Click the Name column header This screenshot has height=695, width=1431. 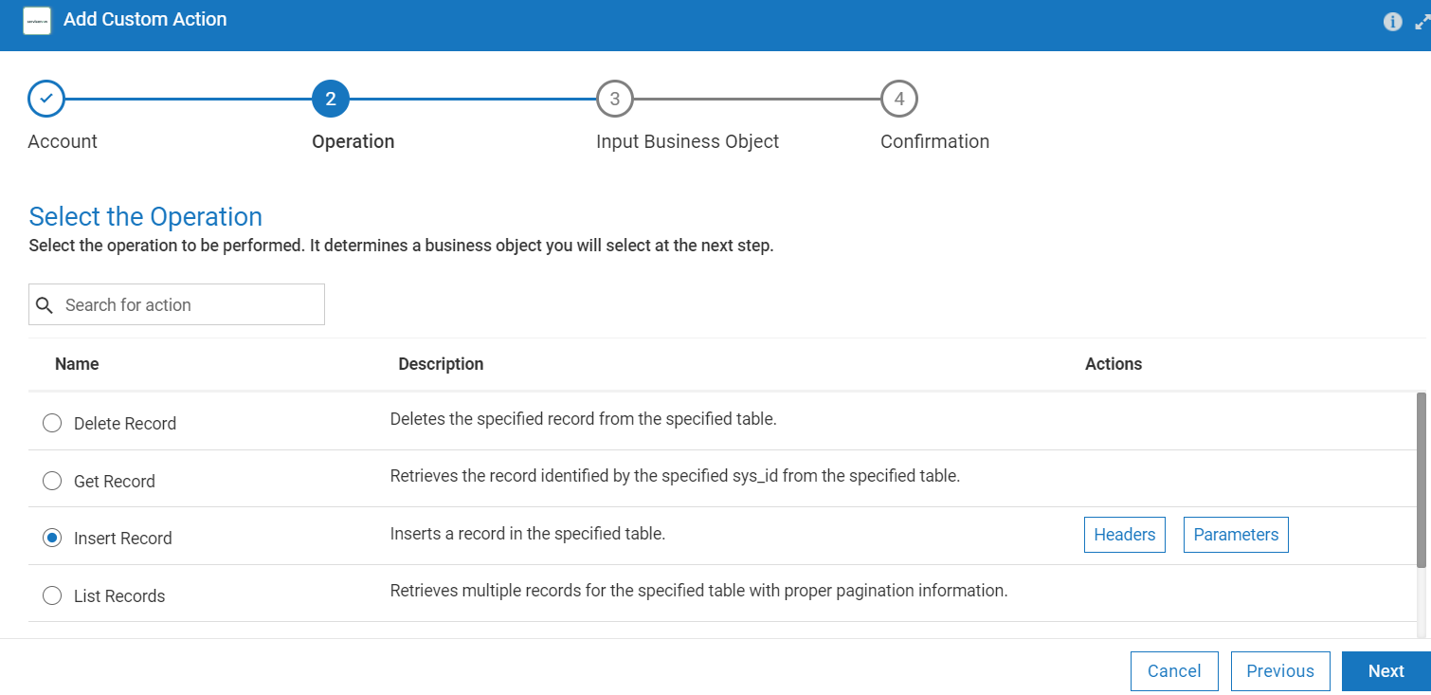77,364
